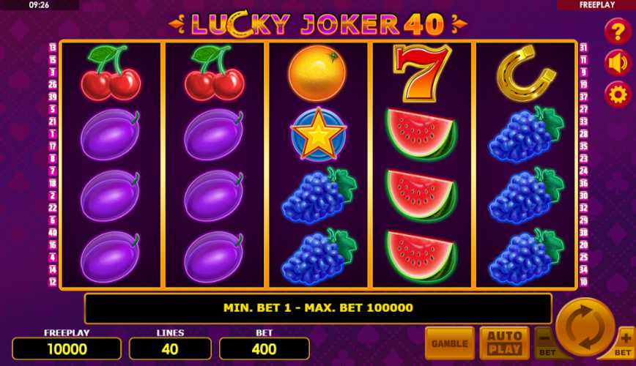Increase the bet with plus button

pos(624,343)
